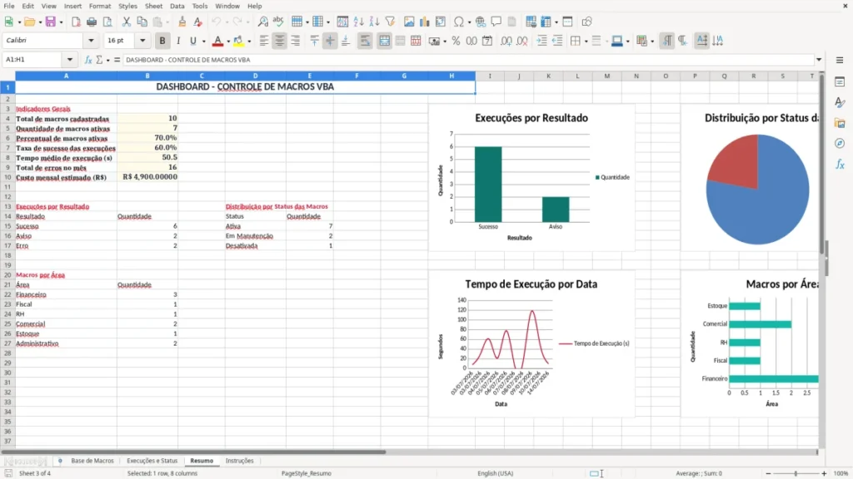This screenshot has width=853, height=479.
Task: Click the Save document icon
Action: coord(51,22)
